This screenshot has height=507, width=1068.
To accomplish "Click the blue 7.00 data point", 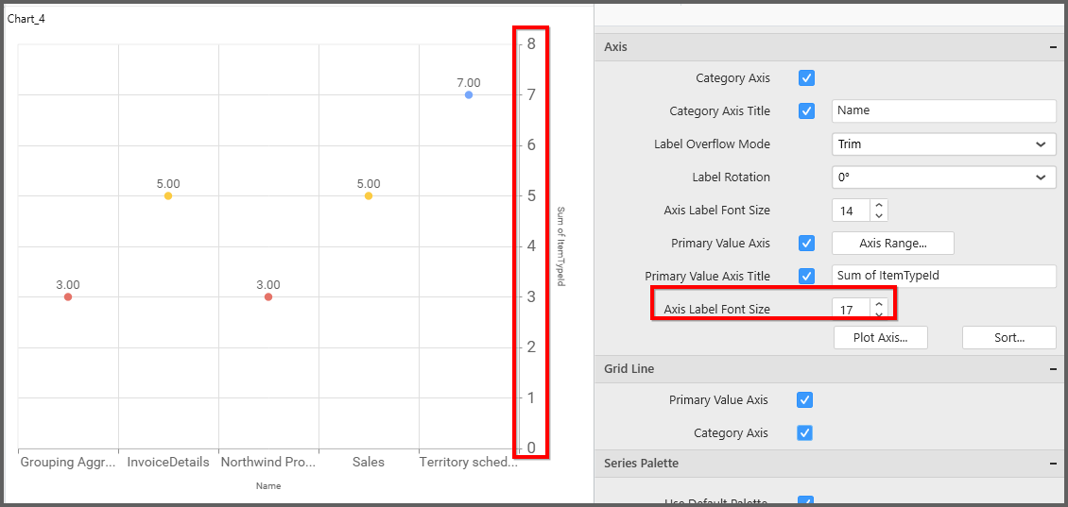I will 469,95.
